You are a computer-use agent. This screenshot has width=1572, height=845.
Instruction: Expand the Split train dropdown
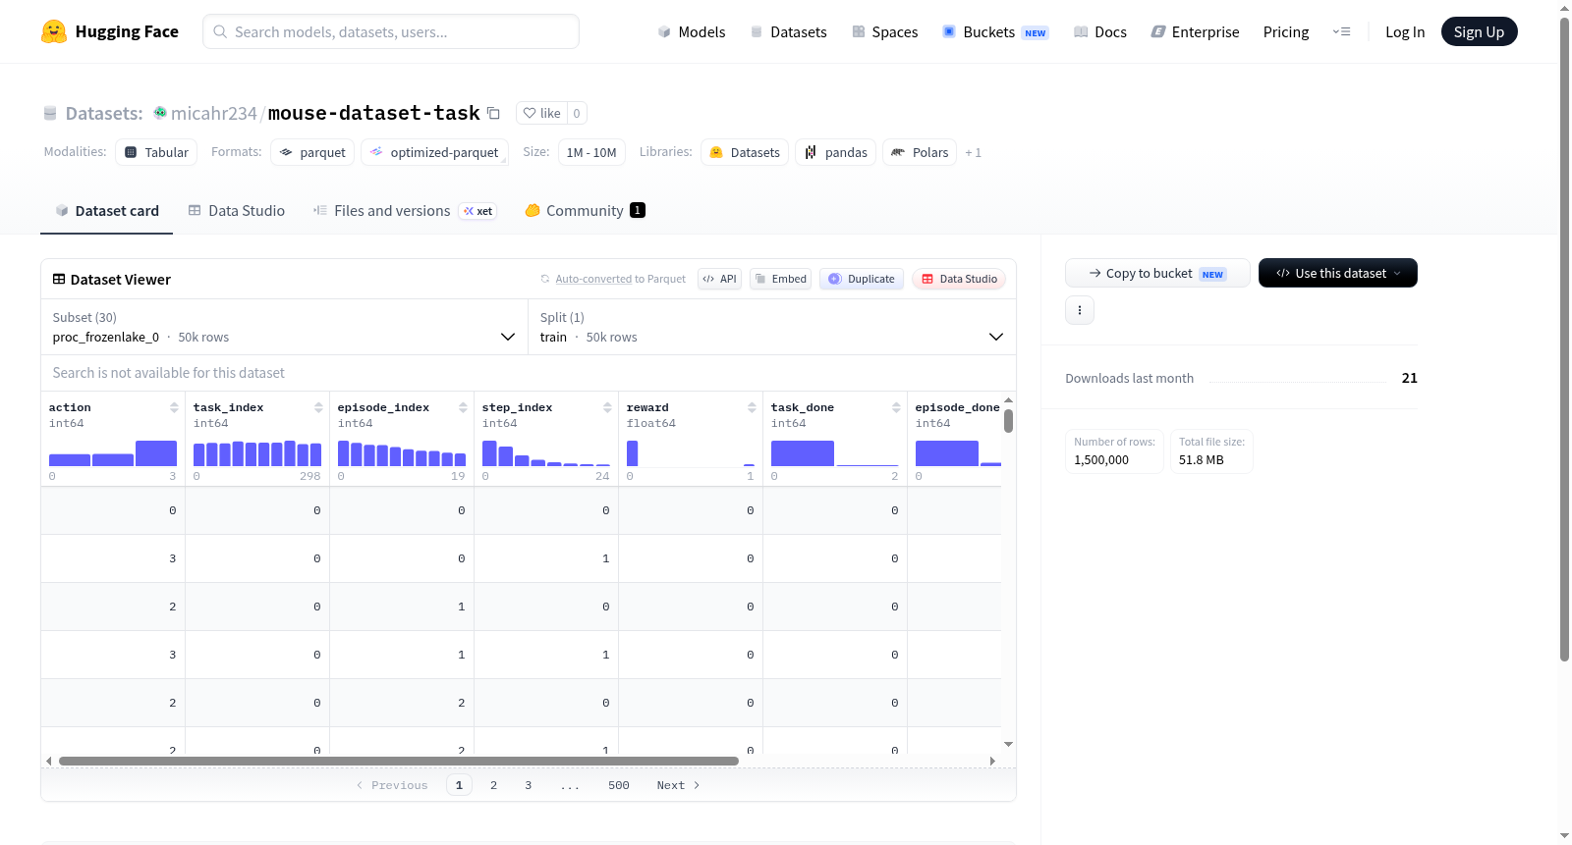tap(772, 327)
